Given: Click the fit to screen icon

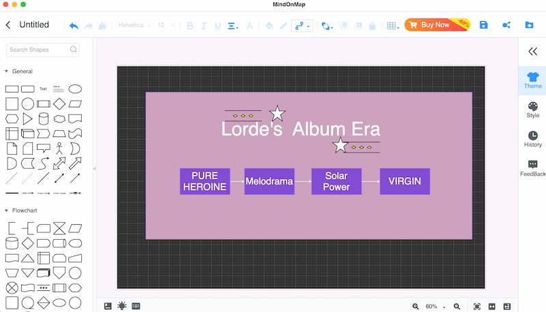Looking at the screenshot, I should [x=476, y=307].
